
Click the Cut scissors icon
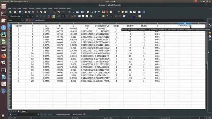coord(37,12)
